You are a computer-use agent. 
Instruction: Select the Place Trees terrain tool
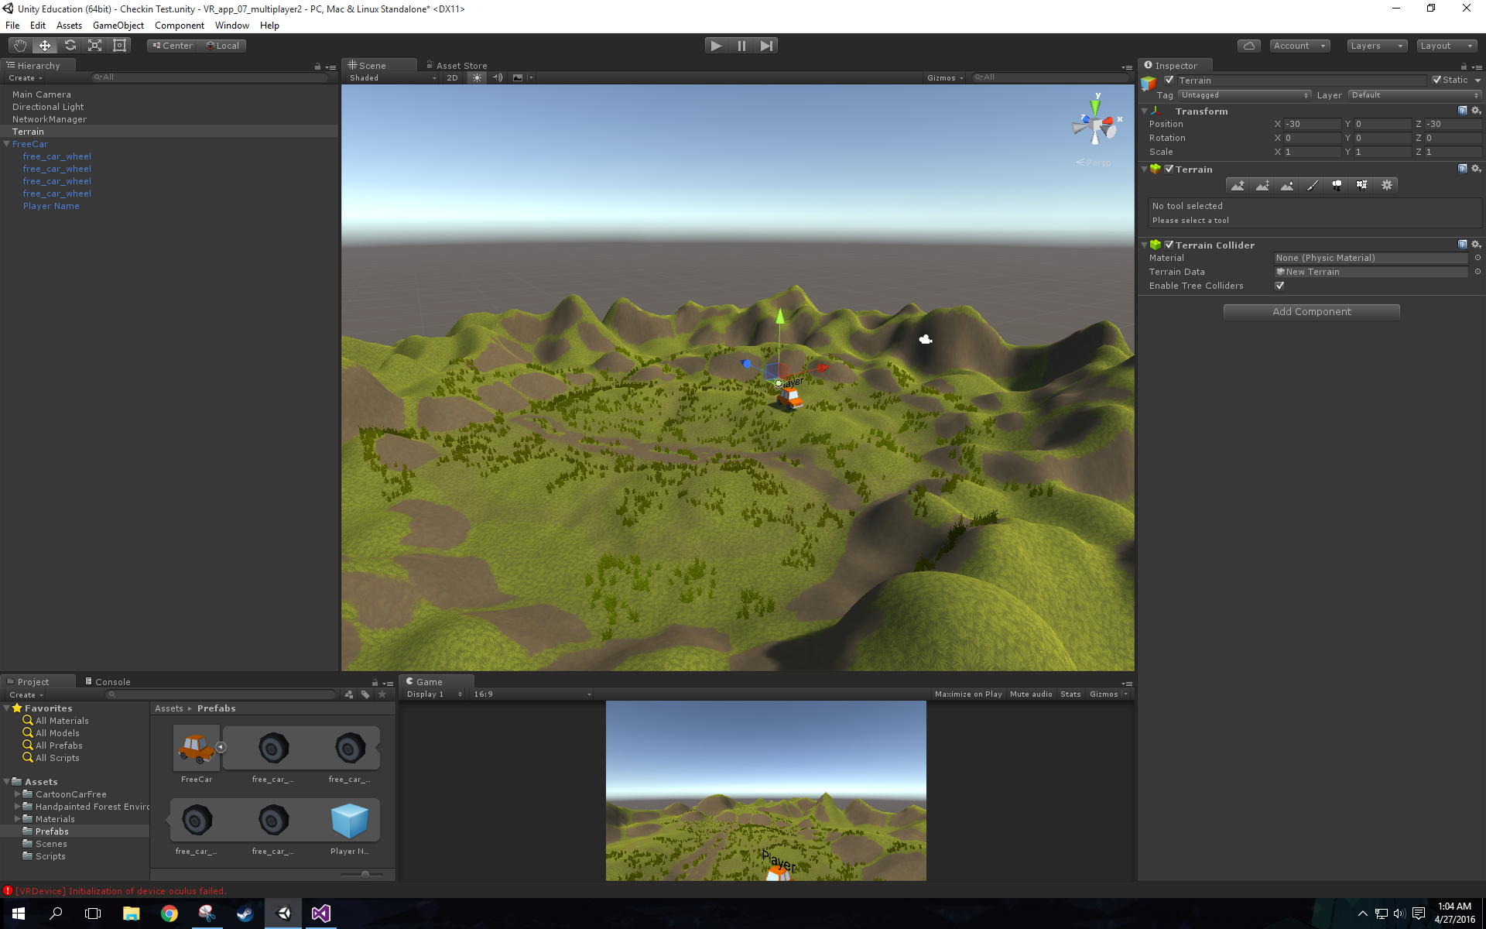(1337, 185)
